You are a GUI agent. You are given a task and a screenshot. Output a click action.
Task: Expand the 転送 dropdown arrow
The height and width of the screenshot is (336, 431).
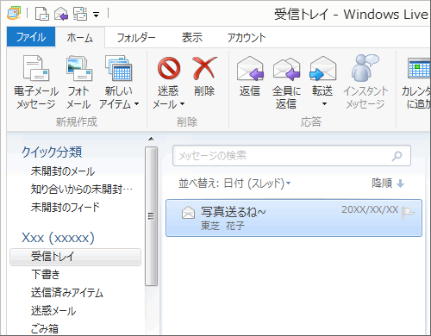click(324, 104)
